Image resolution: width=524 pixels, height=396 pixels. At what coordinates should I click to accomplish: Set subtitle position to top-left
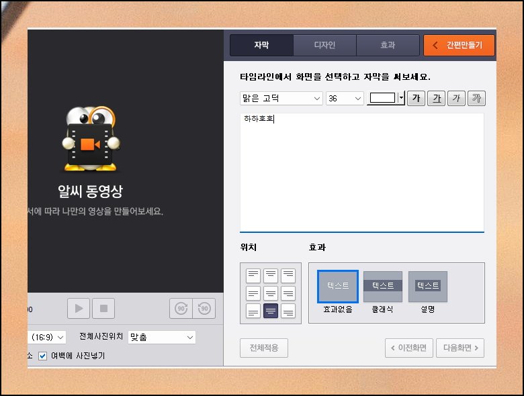253,275
